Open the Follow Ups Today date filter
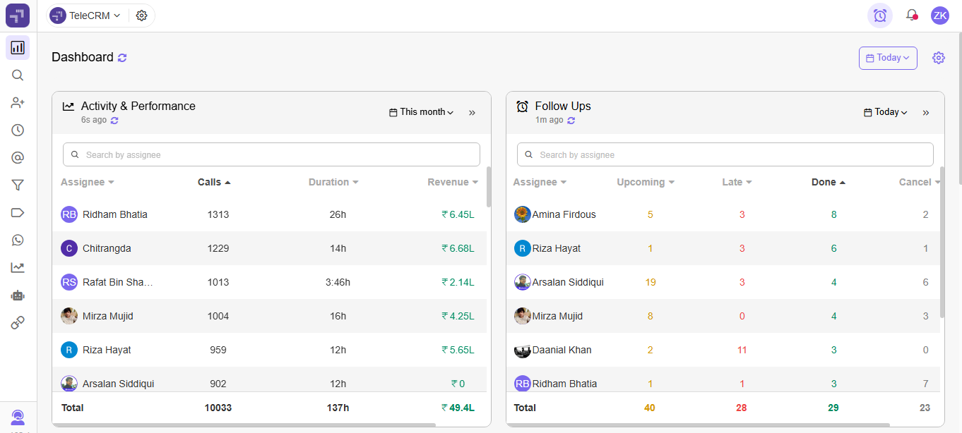 [885, 111]
